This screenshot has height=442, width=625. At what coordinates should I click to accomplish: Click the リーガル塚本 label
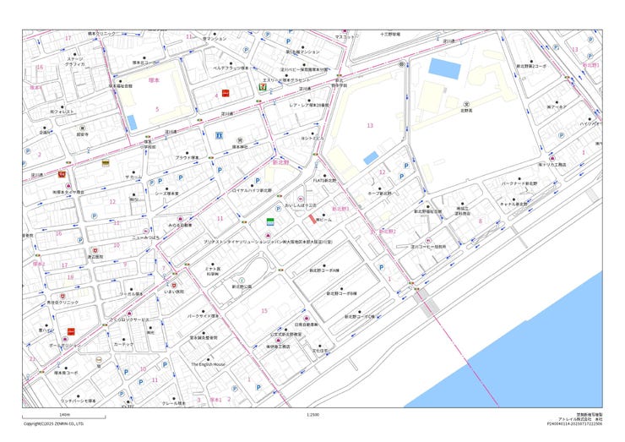pyautogui.click(x=131, y=294)
